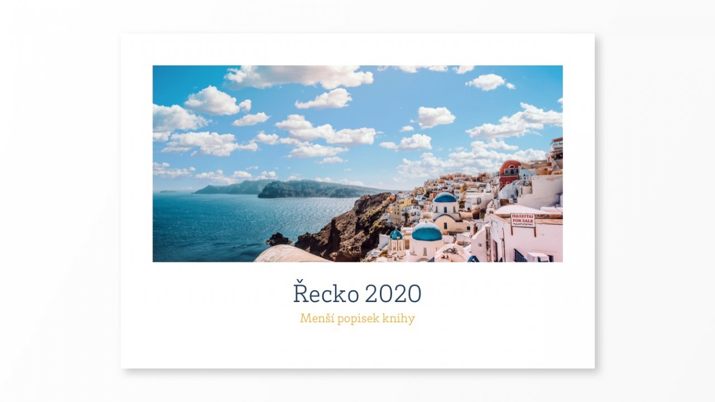Select the 'Menší popisek knihy' subtitle
This screenshot has width=715, height=402.
point(357,318)
